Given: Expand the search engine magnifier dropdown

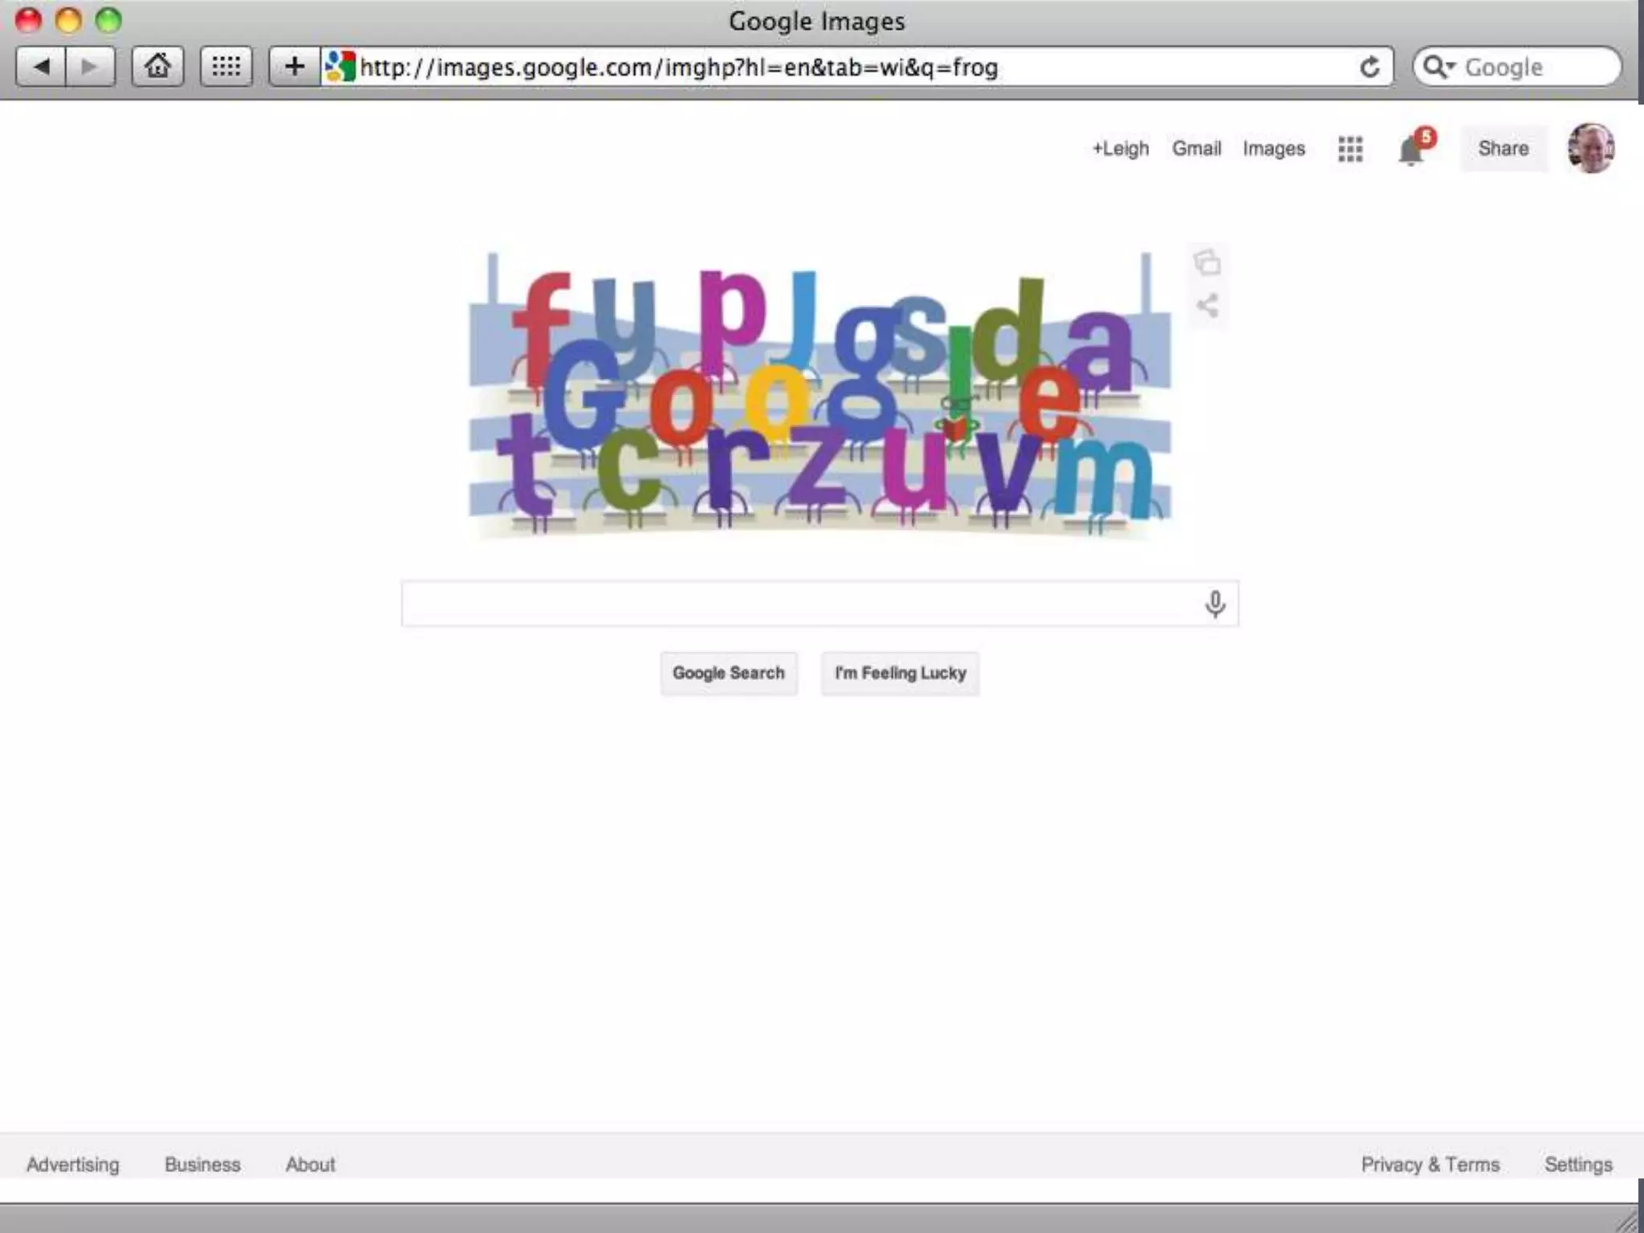Looking at the screenshot, I should tap(1439, 67).
